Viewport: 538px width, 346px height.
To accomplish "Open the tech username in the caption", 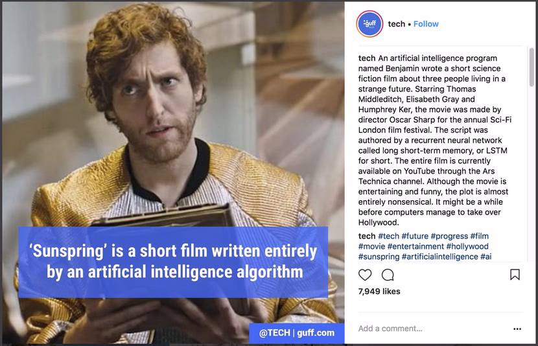I will pos(367,58).
